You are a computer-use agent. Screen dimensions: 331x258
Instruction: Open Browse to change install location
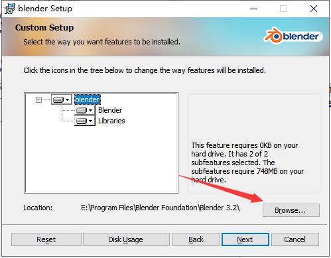(x=291, y=210)
